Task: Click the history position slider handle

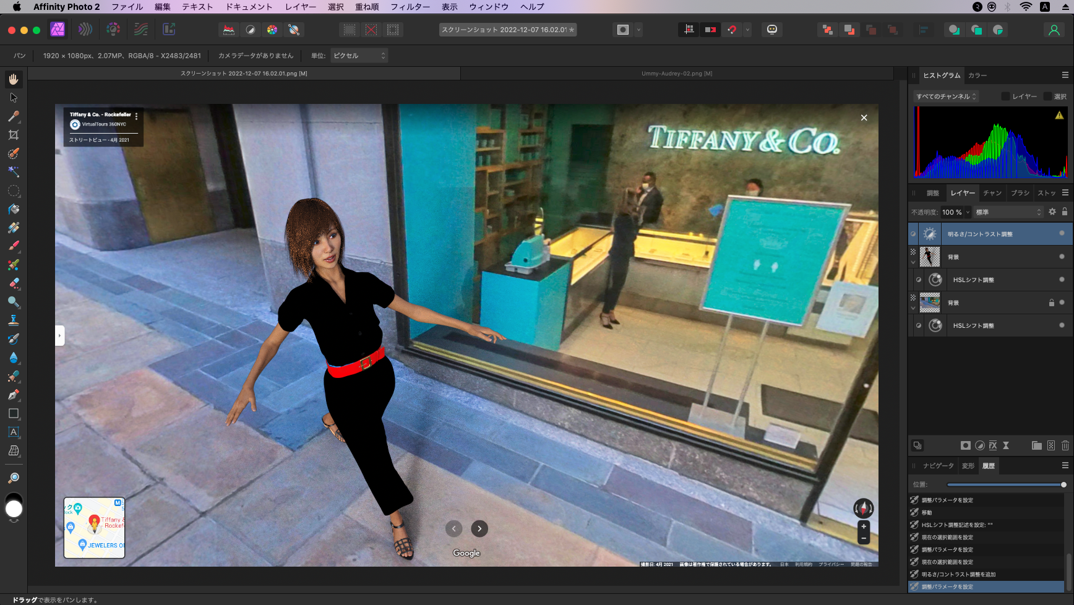Action: 1063,484
